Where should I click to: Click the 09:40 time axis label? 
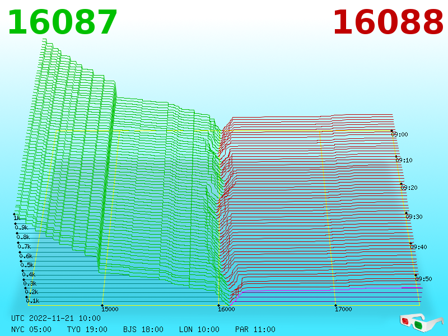418,247
